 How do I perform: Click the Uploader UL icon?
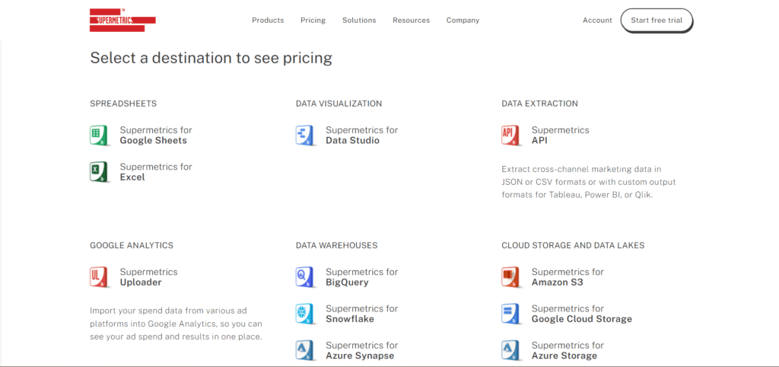point(98,277)
